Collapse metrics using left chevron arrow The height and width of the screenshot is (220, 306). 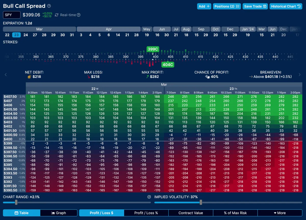pos(6,74)
